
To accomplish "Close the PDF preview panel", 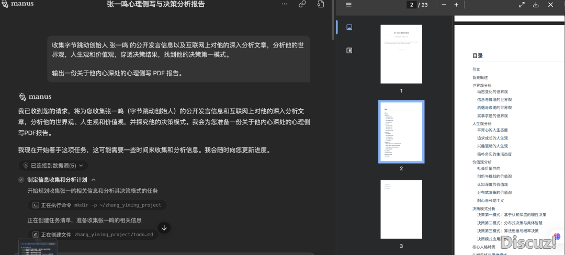I will (x=550, y=5).
